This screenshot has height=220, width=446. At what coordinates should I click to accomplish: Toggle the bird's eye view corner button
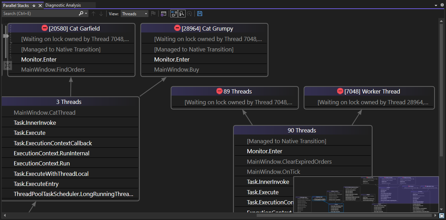441,215
